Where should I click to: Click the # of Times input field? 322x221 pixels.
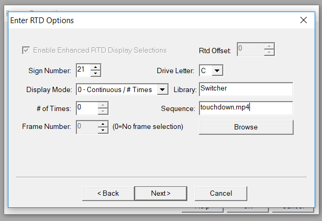87,108
